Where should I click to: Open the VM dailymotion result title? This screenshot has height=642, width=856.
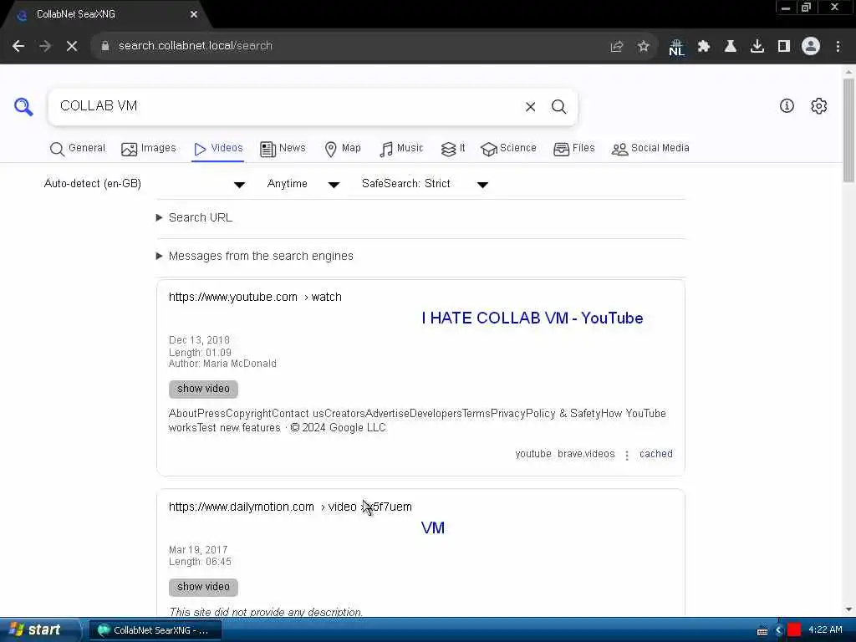[x=432, y=528]
